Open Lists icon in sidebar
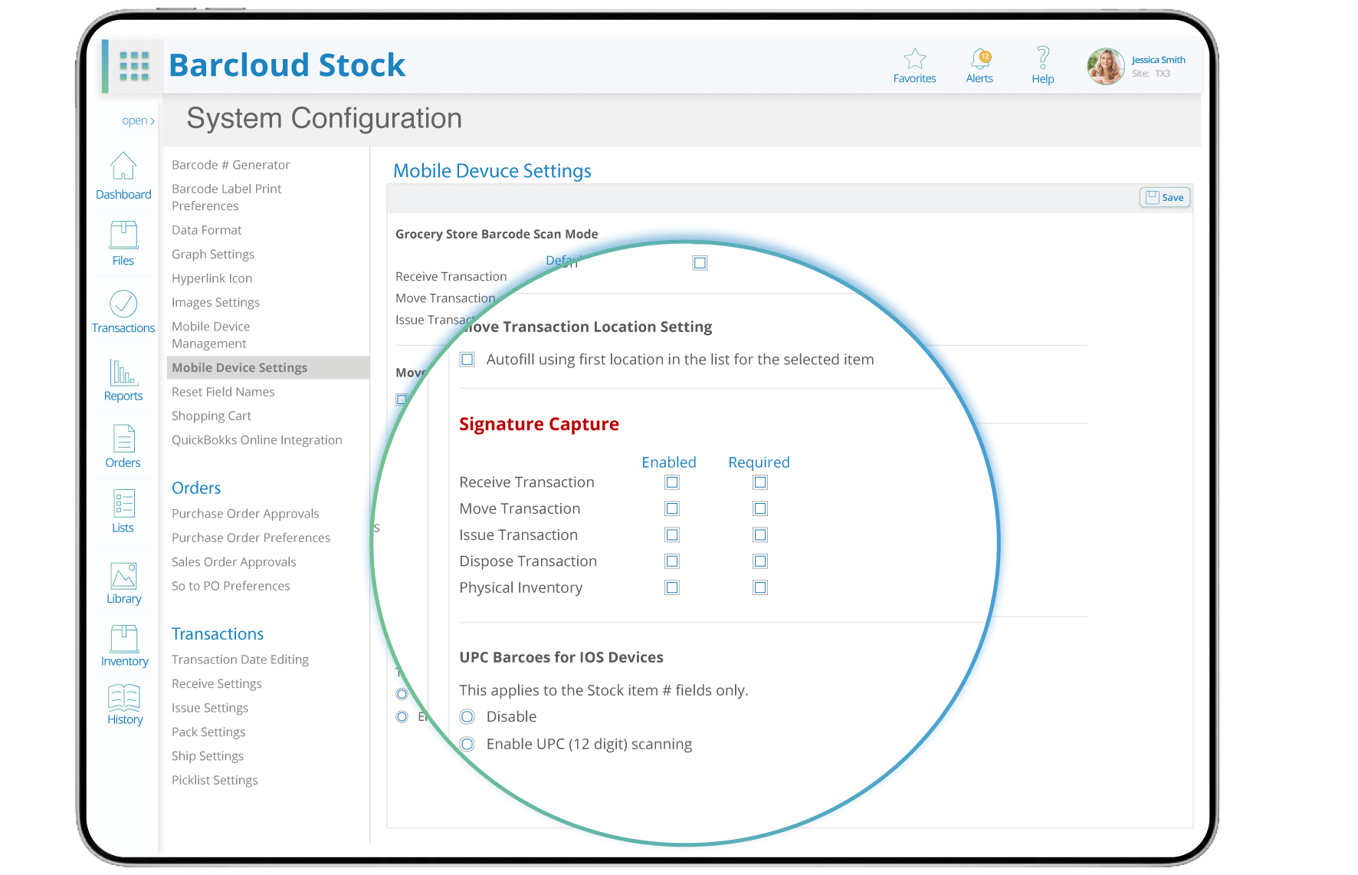 123,504
